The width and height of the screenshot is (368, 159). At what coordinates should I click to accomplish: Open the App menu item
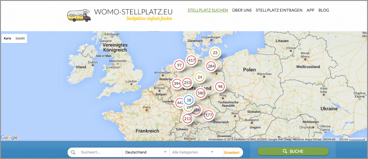pos(311,10)
